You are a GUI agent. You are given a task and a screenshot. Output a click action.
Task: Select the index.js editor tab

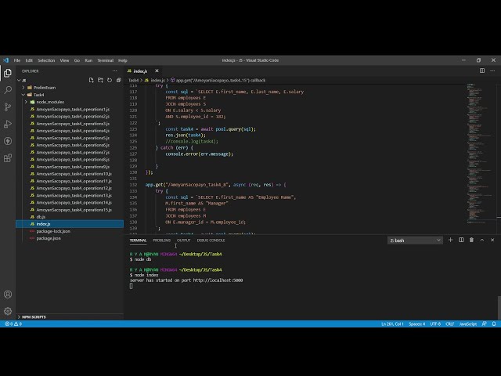140,71
